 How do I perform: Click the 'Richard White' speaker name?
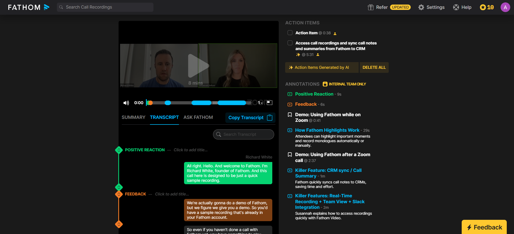(259, 157)
